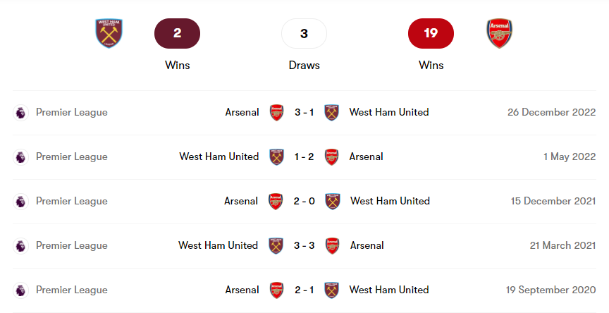Click the large West Ham United crest

(109, 33)
